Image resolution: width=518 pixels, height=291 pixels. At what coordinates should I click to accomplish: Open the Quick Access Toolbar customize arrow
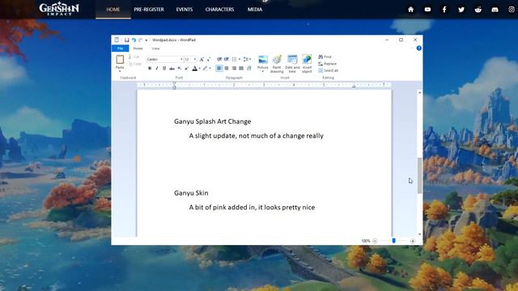click(146, 40)
